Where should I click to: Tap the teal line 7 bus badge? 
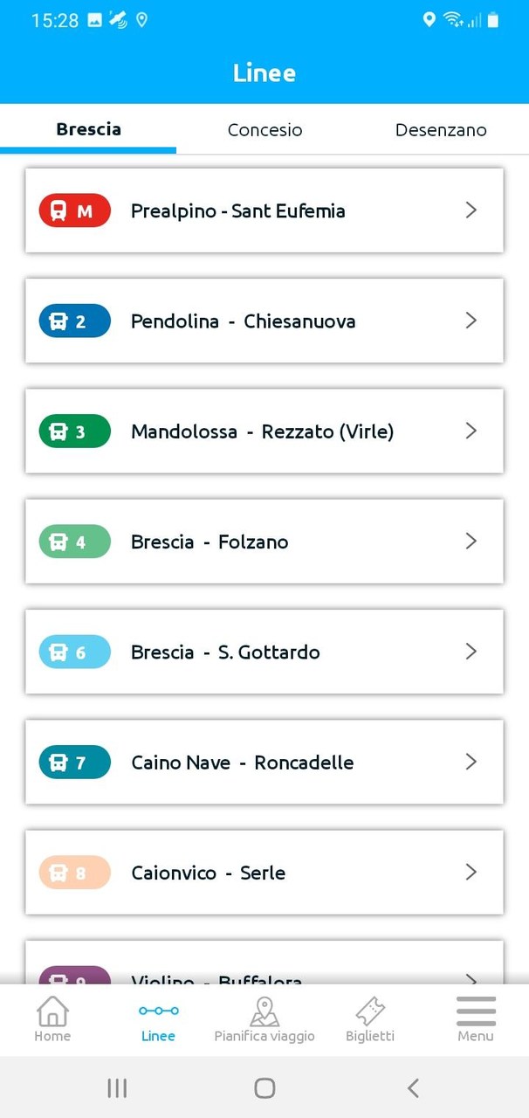pyautogui.click(x=74, y=762)
